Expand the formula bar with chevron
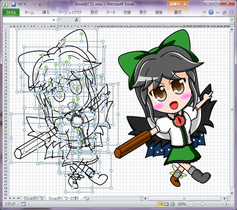Screen dimensions: 237x210 pos(232,20)
